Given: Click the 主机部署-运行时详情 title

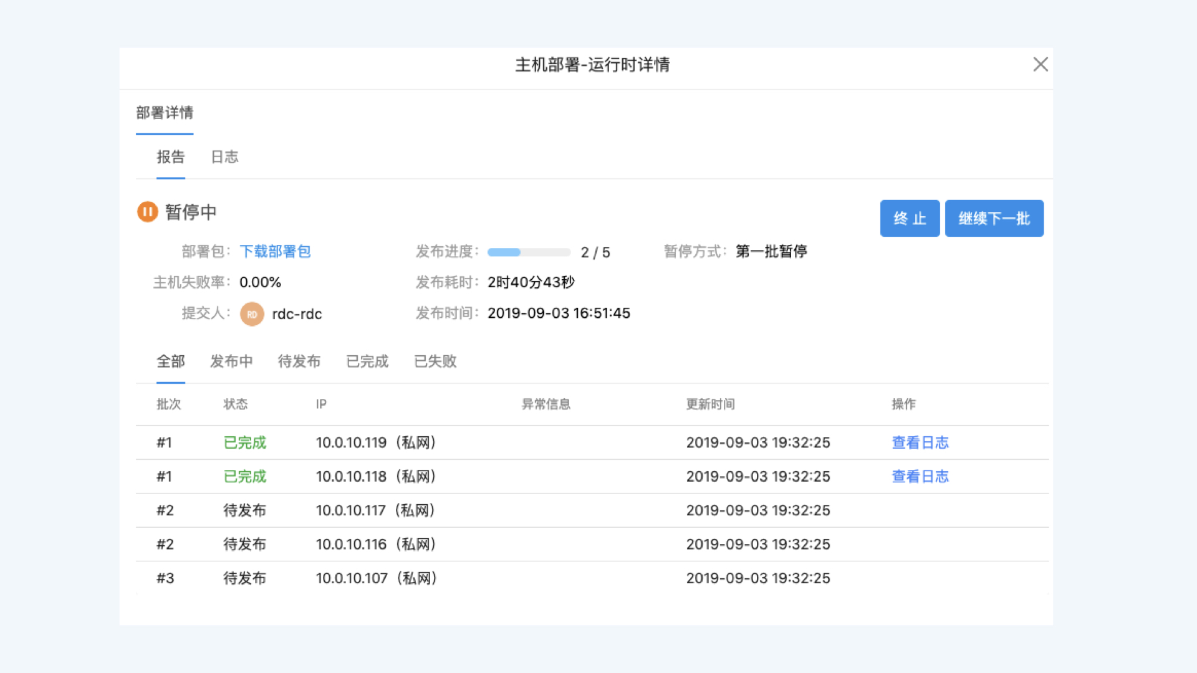Looking at the screenshot, I should point(592,65).
